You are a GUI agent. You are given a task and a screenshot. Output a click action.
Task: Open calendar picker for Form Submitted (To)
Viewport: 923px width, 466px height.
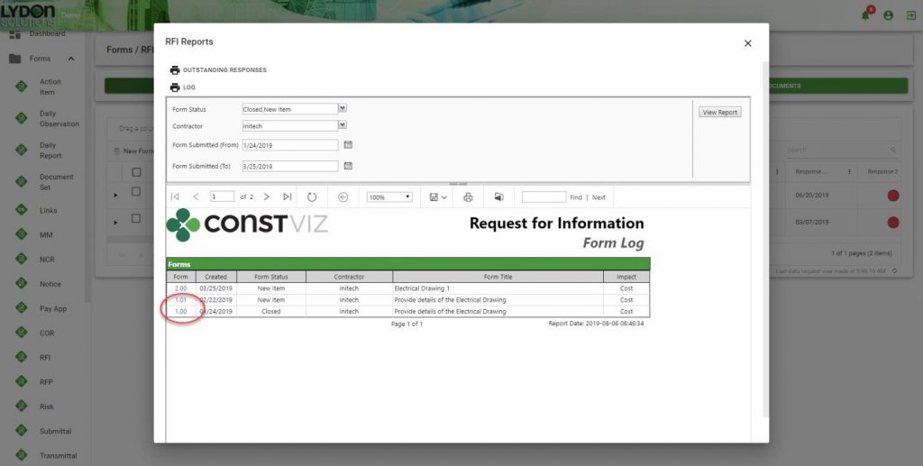click(348, 166)
